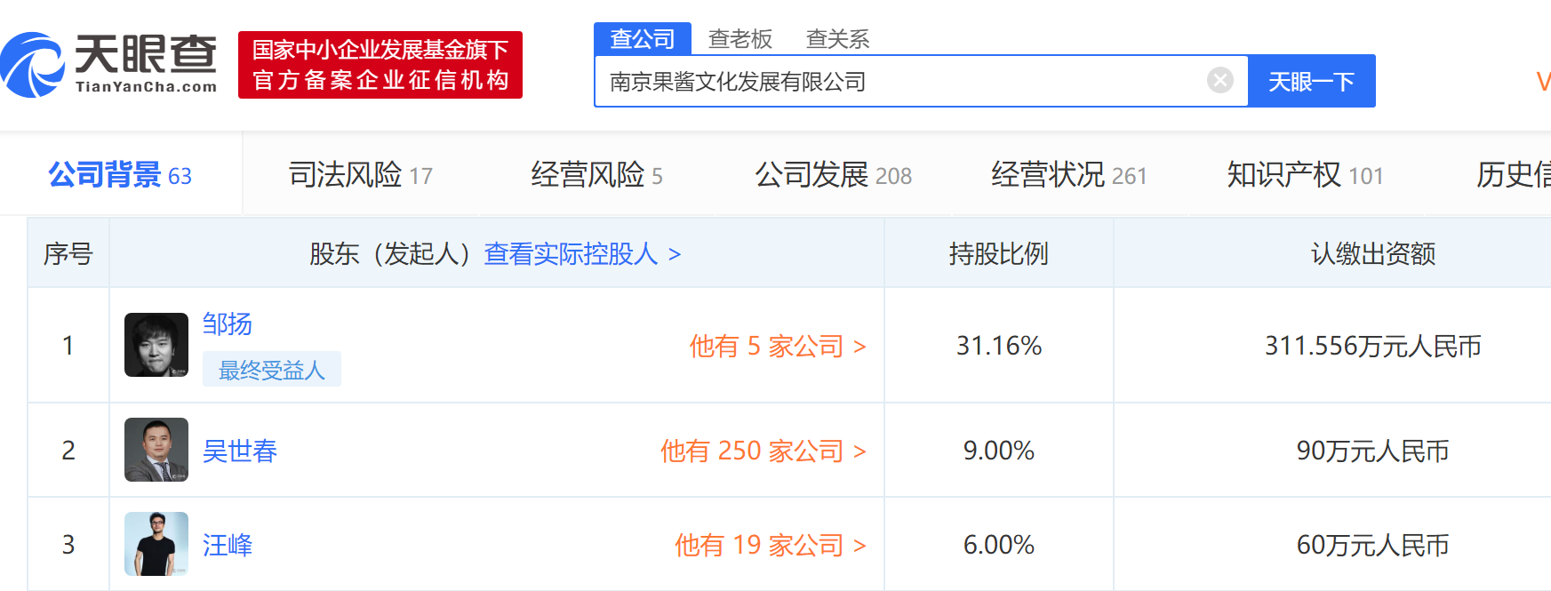The width and height of the screenshot is (1551, 591).
Task: Open the 公司背景 63 tab
Action: click(x=120, y=175)
